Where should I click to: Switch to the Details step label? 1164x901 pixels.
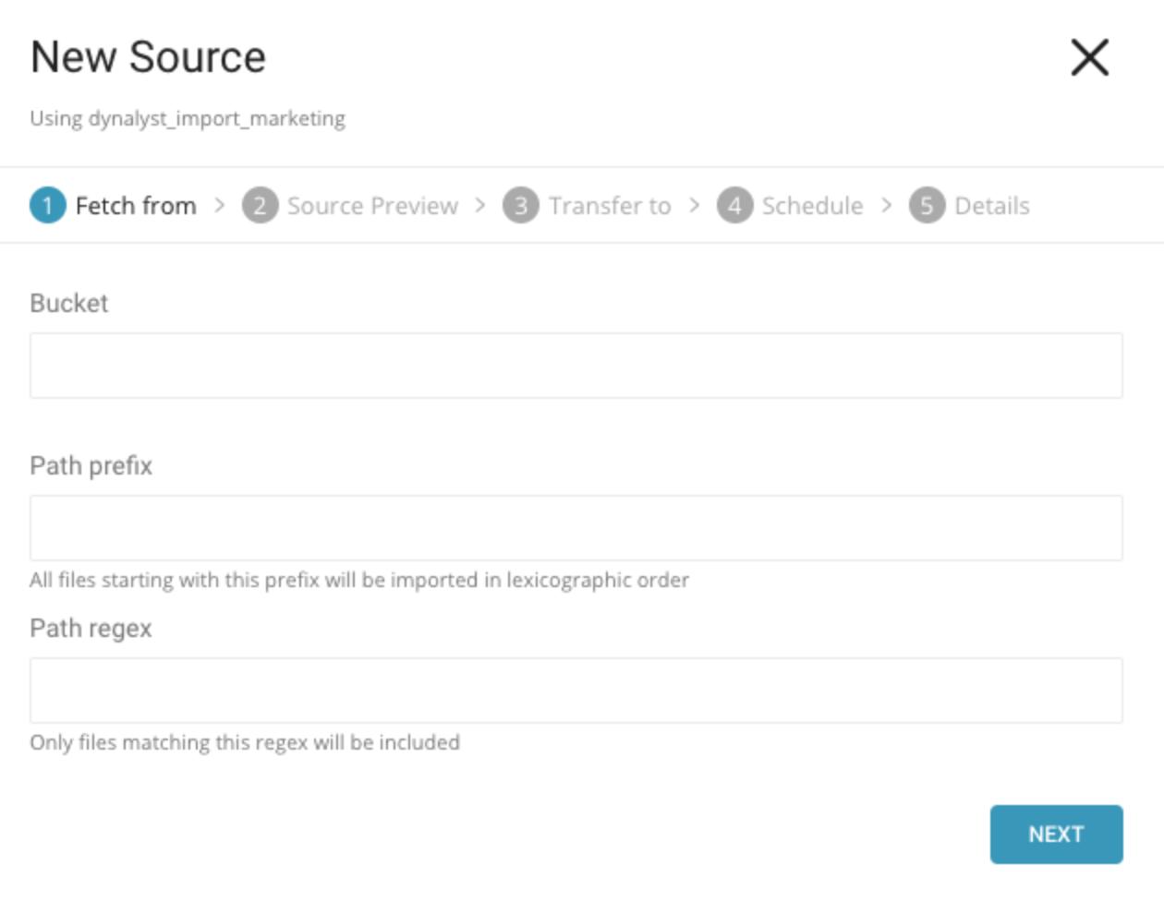991,205
